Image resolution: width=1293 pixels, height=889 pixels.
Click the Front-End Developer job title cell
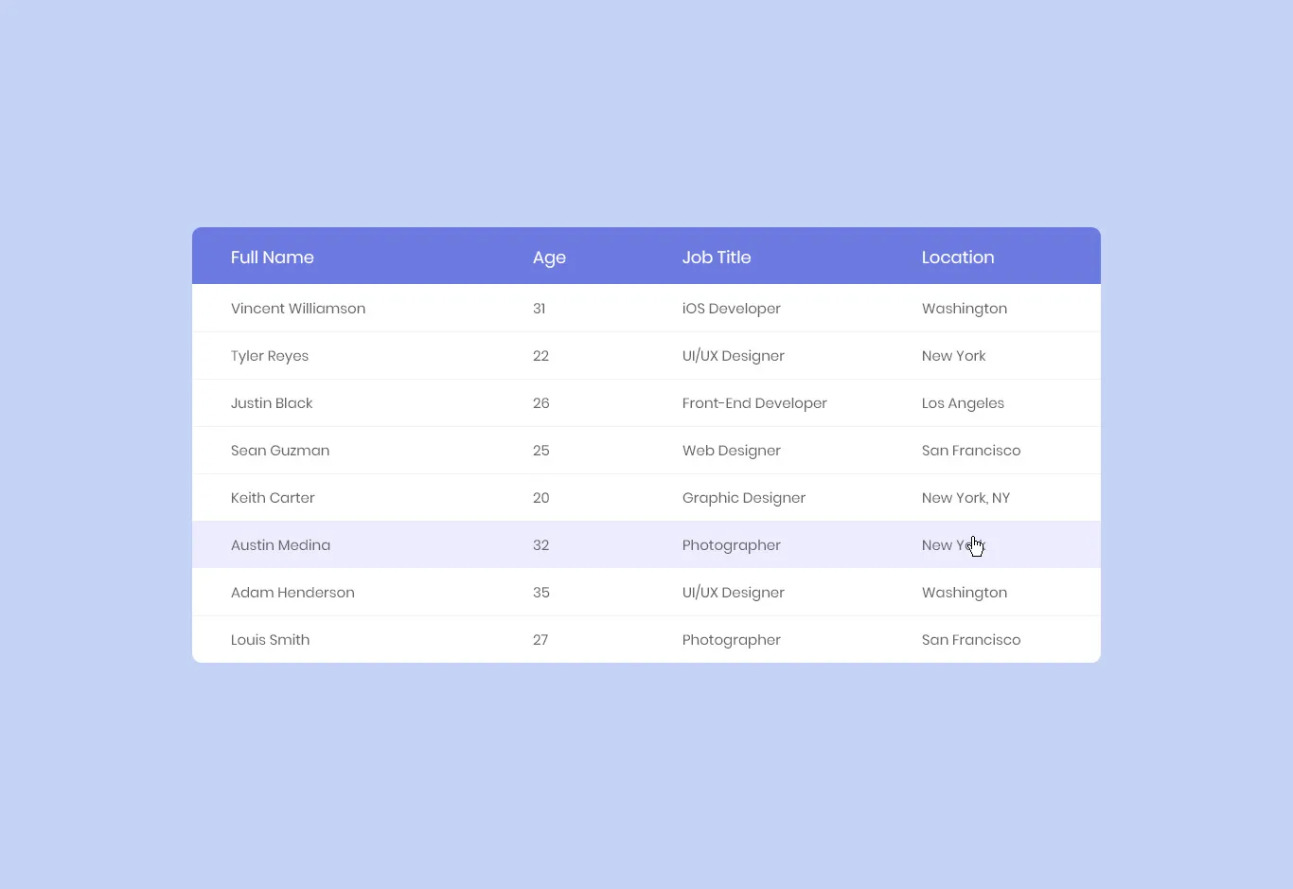tap(754, 403)
